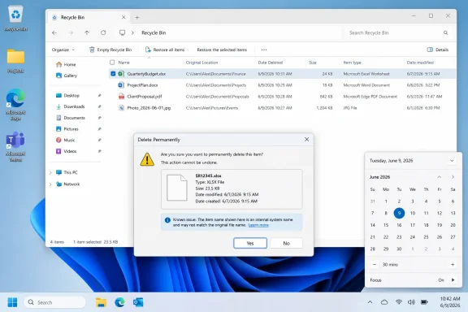Sort by Original Location column

(x=201, y=63)
